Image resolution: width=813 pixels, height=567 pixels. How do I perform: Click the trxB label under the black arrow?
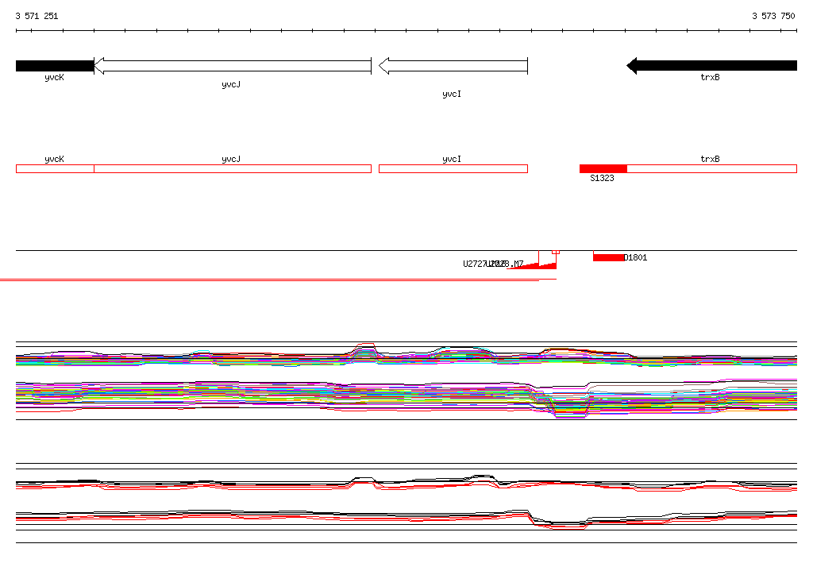point(710,77)
